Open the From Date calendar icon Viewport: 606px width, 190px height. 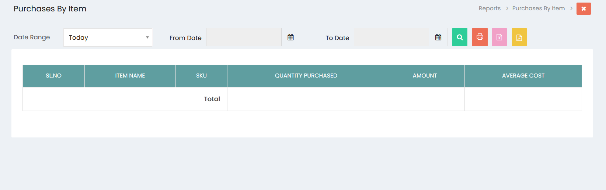(290, 37)
